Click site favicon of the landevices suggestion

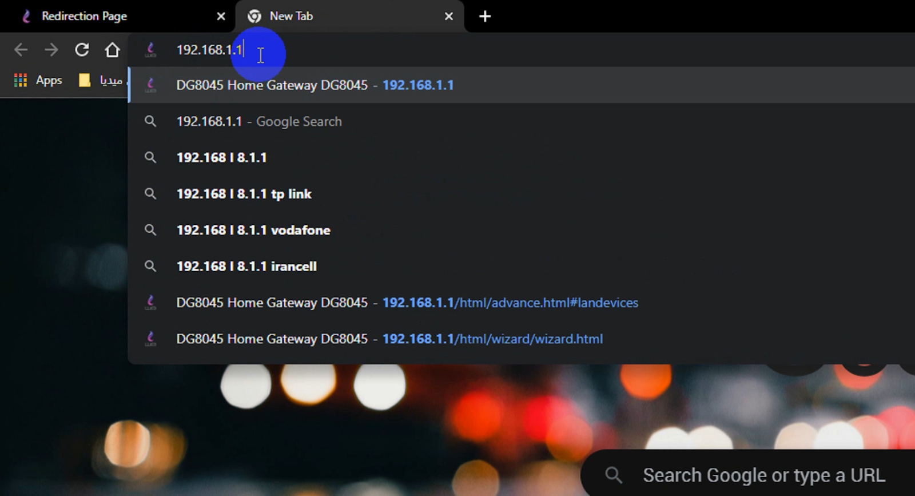pos(150,302)
